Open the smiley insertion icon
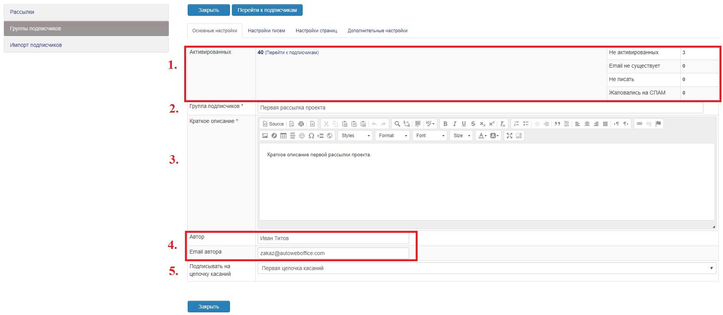Screen dimensions: 723x315 pos(302,136)
